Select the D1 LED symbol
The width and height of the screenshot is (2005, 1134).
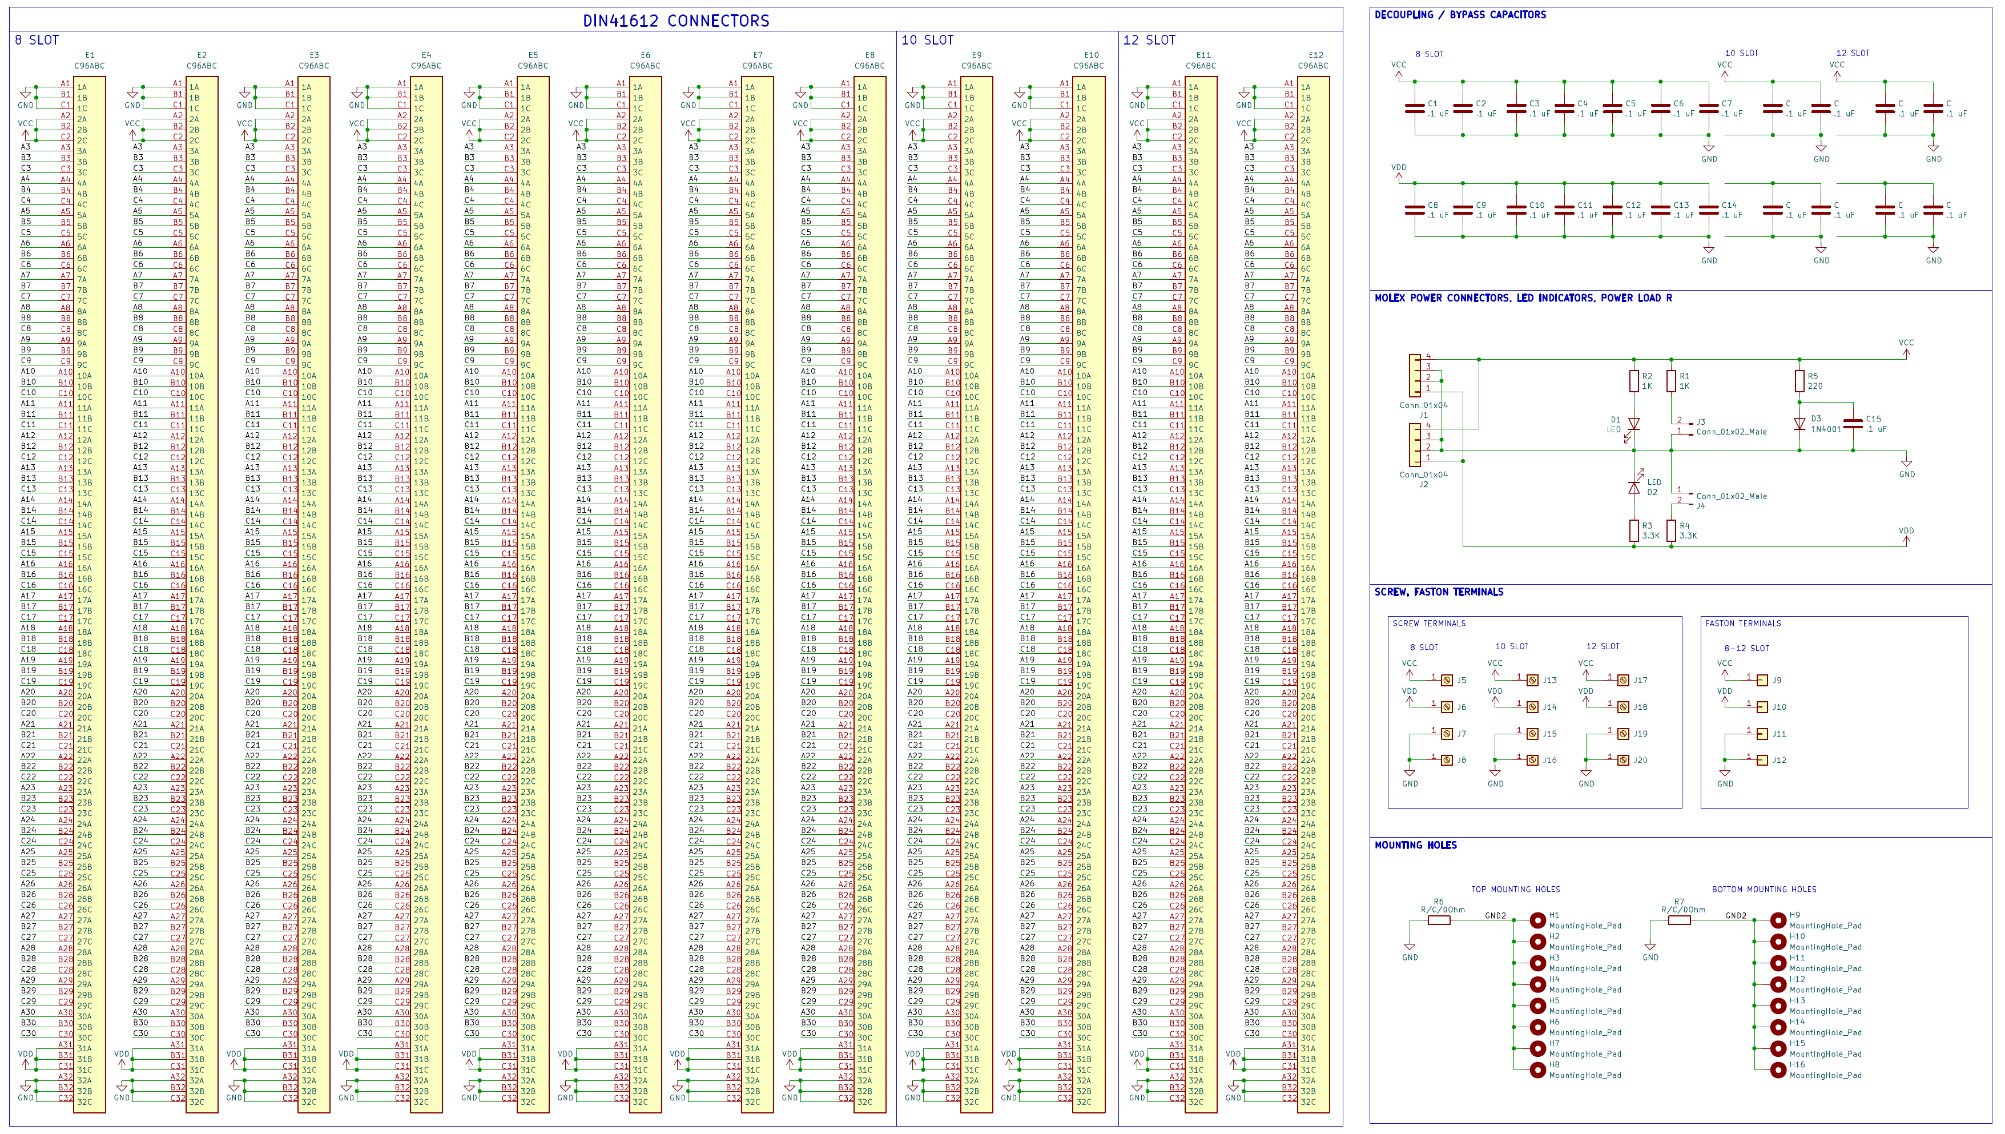click(x=1633, y=424)
